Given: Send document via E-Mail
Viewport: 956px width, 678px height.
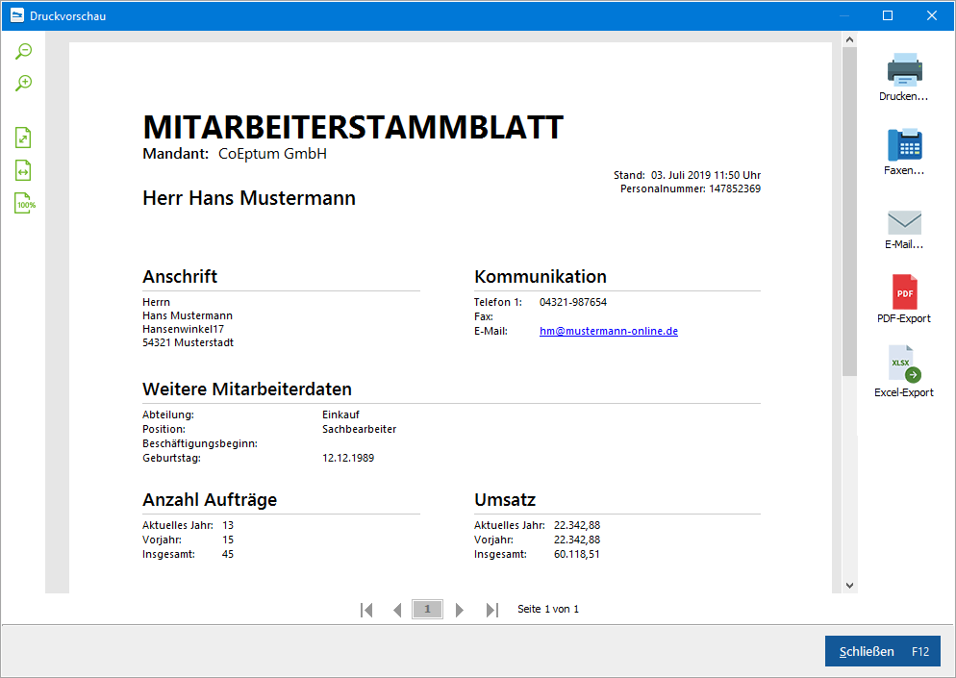Looking at the screenshot, I should 903,230.
